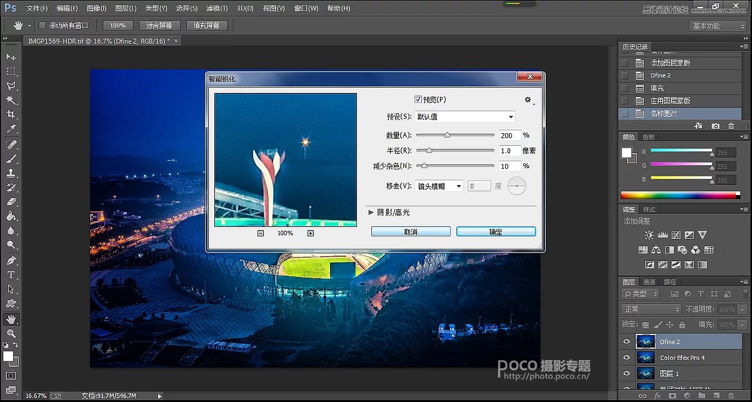Select the Healing Brush tool
This screenshot has height=402, width=752.
(11, 144)
